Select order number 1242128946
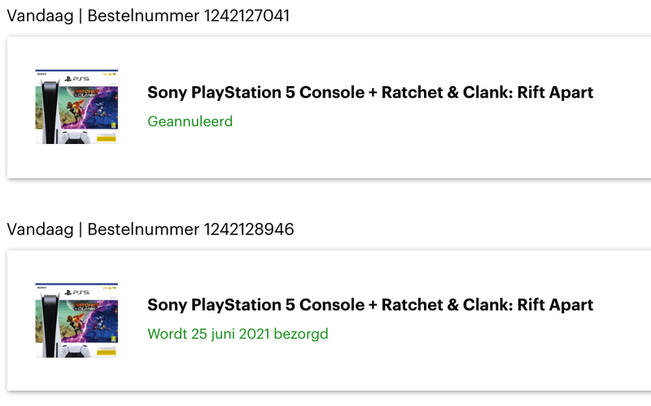Screen dimensions: 651x406 point(249,229)
